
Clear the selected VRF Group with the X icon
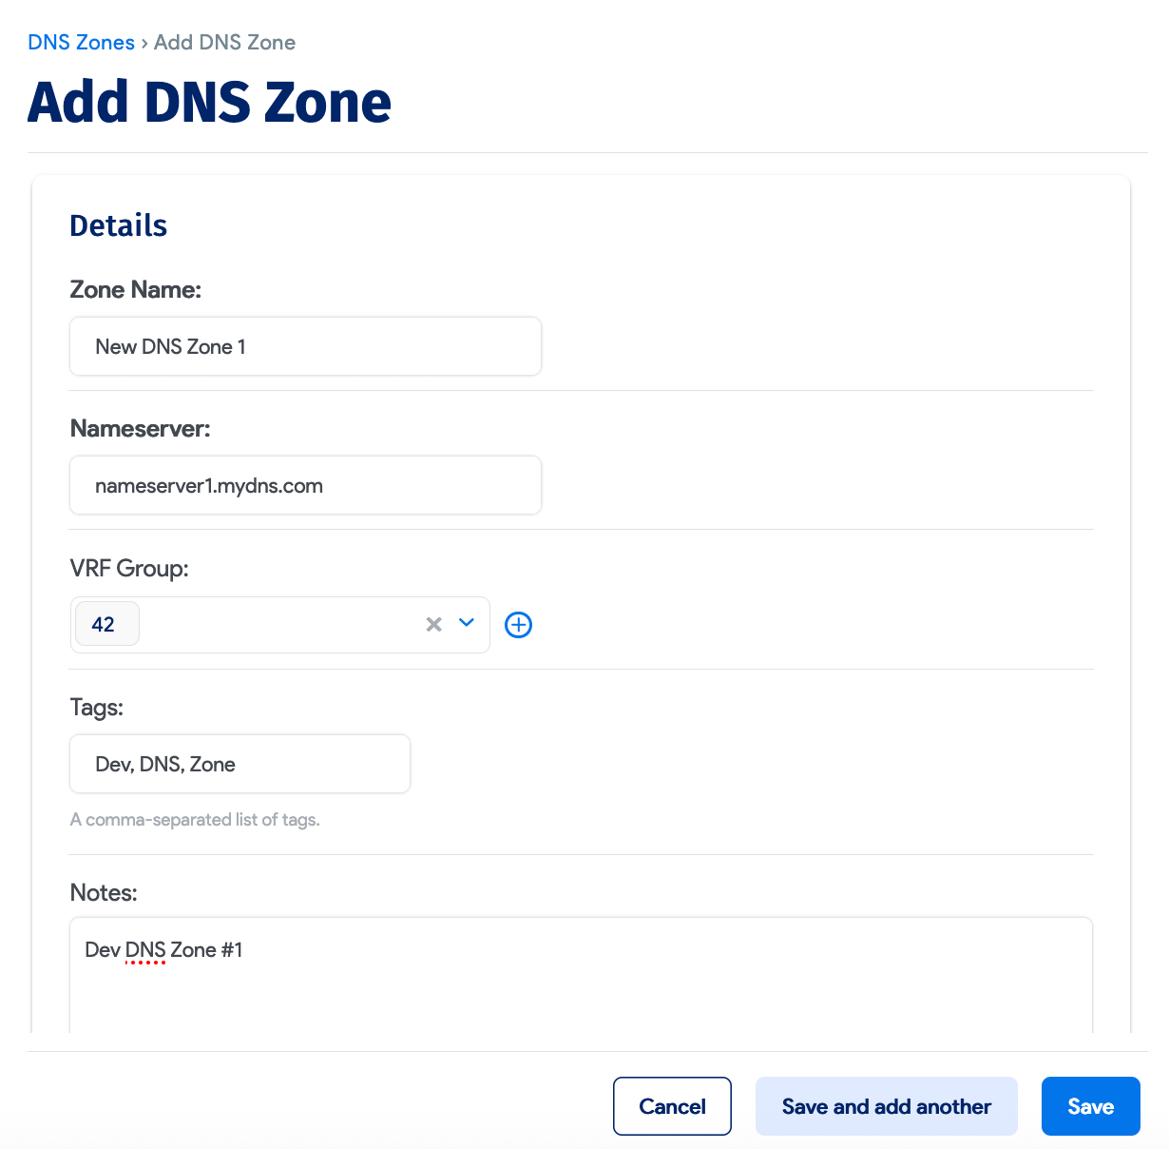pos(434,624)
